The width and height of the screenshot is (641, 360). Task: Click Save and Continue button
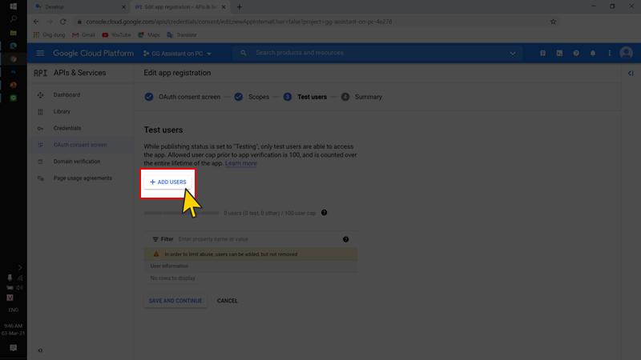(x=175, y=301)
